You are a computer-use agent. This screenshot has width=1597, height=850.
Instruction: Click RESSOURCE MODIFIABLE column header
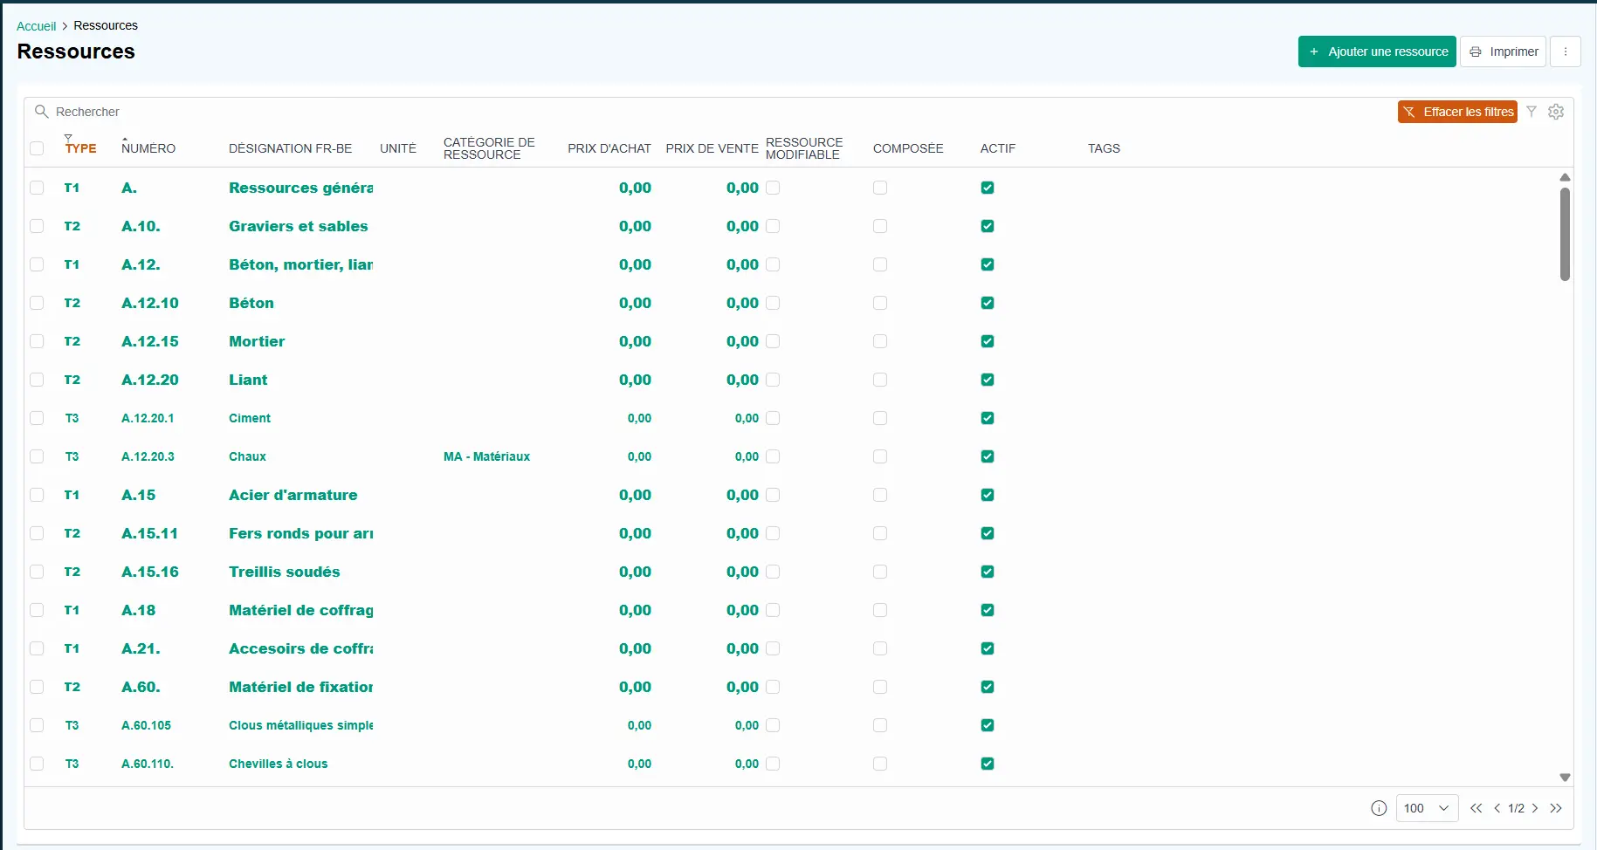804,148
